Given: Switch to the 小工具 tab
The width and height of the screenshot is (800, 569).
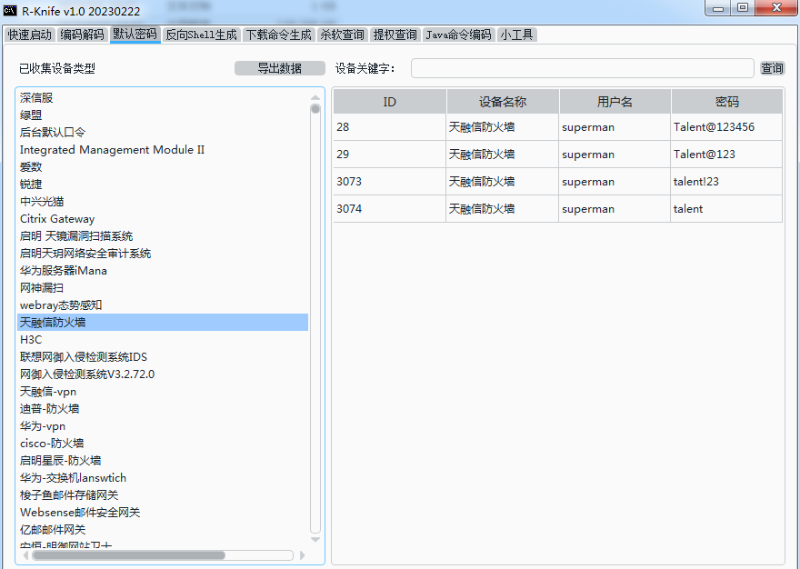Looking at the screenshot, I should (x=517, y=35).
